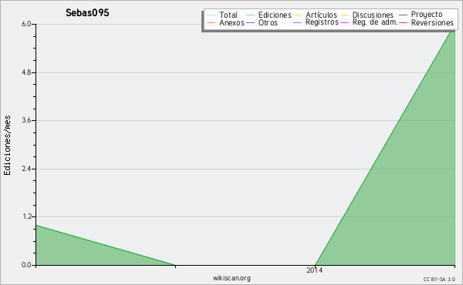Click the Sebas095 chart title
This screenshot has width=463, height=285.
pos(87,12)
